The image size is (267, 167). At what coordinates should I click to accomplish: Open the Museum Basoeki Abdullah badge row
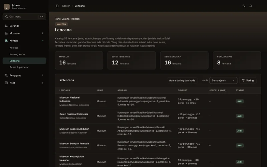158,131
